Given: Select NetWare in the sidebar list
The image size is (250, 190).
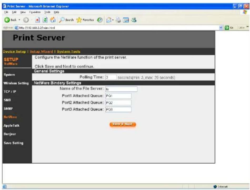Looking at the screenshot, I should 10,117.
